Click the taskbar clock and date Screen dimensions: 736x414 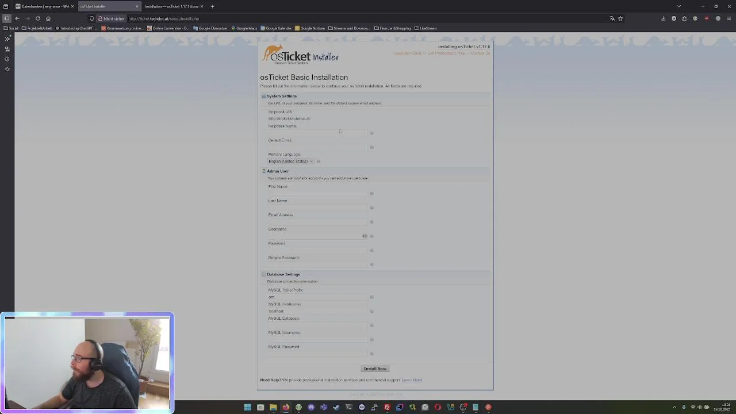coord(722,407)
